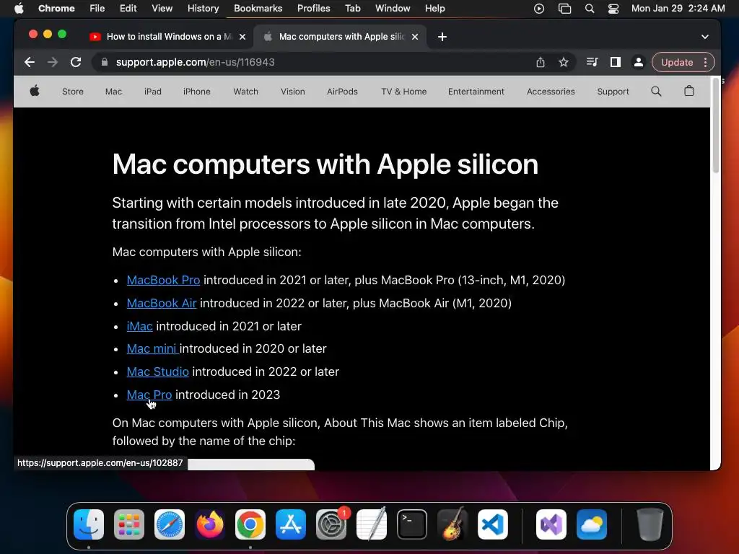The image size is (739, 554).
Task: Open the media control icon in Chrome toolbar
Action: pos(592,62)
